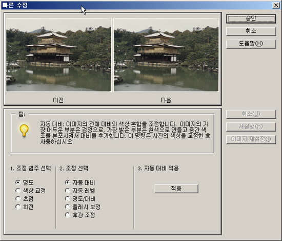The height and width of the screenshot is (241, 282).
Task: Click the 취소(U) undo button
Action: click(251, 114)
